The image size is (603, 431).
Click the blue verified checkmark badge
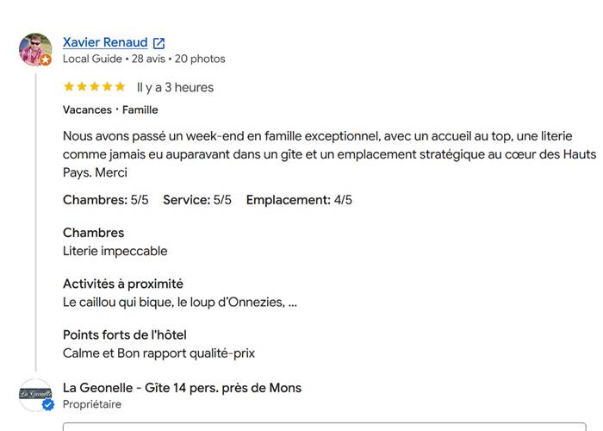(x=48, y=405)
